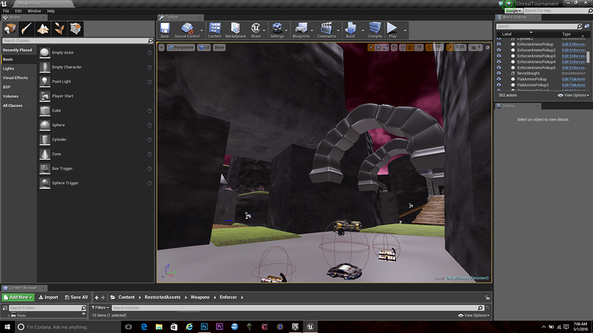Open Cinematics from the toolbar
The width and height of the screenshot is (593, 333).
(326, 30)
